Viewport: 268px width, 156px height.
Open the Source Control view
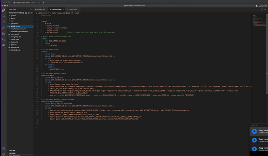click(4, 22)
